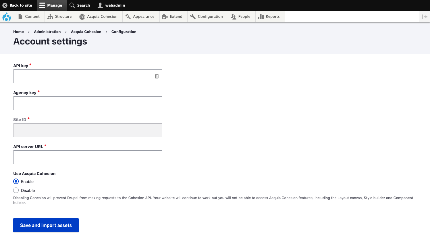Open the Content menu
The width and height of the screenshot is (430, 243).
29,16
